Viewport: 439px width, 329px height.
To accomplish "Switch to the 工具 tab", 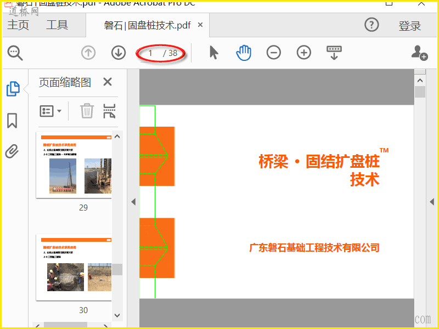I will 57,25.
